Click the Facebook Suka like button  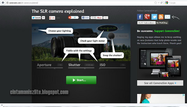coord(85,17)
